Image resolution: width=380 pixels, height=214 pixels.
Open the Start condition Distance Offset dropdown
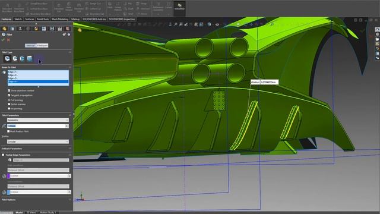(x=38, y=170)
